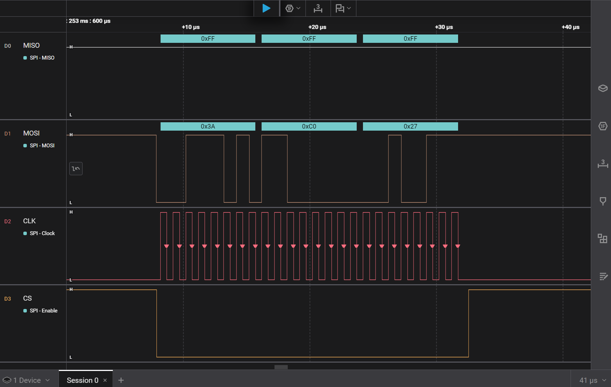Click the SPI - MISO analyzer label
The height and width of the screenshot is (387, 611).
click(42, 58)
